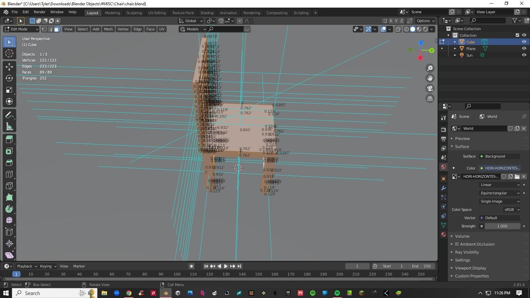Uncheck the Collection exclude checkbox
Viewport: 530px width, 298px height.
tap(517, 35)
